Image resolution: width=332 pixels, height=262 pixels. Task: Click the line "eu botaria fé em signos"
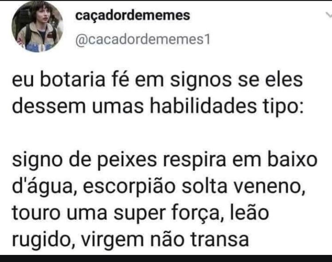[x=157, y=81]
